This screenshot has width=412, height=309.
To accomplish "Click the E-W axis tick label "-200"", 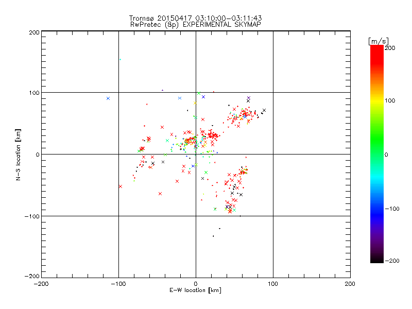I will pos(41,284).
